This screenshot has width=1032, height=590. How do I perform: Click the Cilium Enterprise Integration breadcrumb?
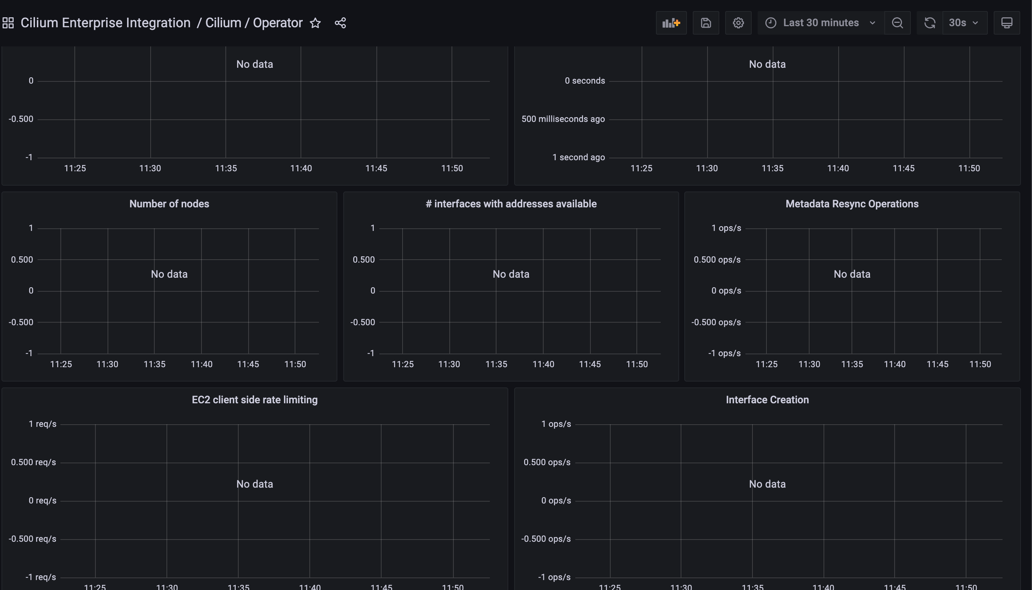coord(105,23)
